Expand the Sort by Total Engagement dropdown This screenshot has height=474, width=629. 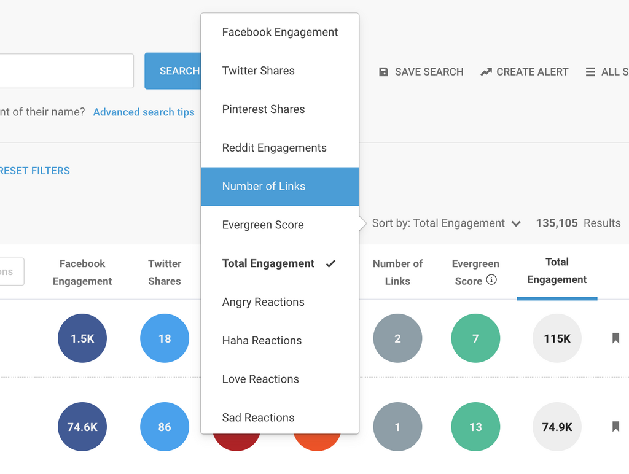coord(439,223)
